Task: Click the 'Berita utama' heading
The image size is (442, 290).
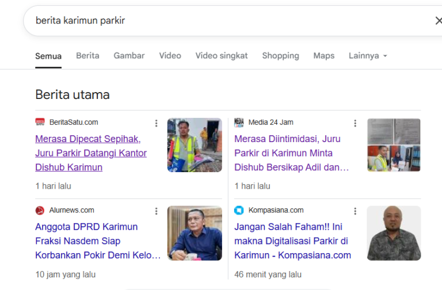Action: pyautogui.click(x=73, y=95)
